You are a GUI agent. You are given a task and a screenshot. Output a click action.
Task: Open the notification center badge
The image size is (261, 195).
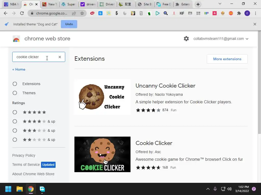[254, 189]
